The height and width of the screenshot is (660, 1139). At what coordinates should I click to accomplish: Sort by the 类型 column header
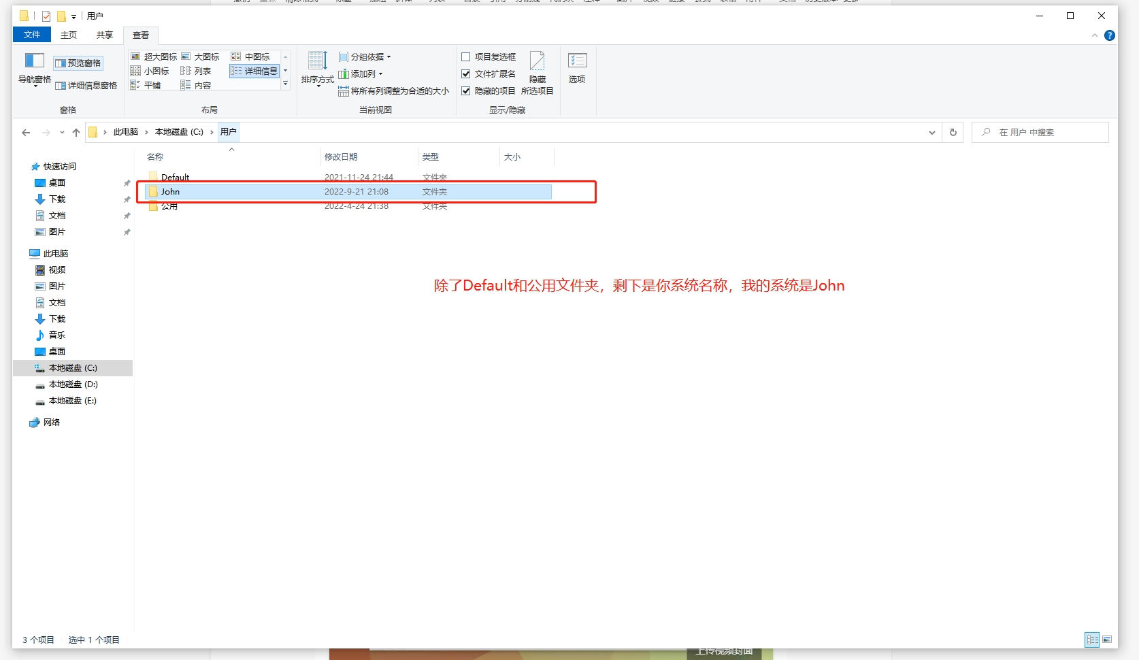(458, 156)
